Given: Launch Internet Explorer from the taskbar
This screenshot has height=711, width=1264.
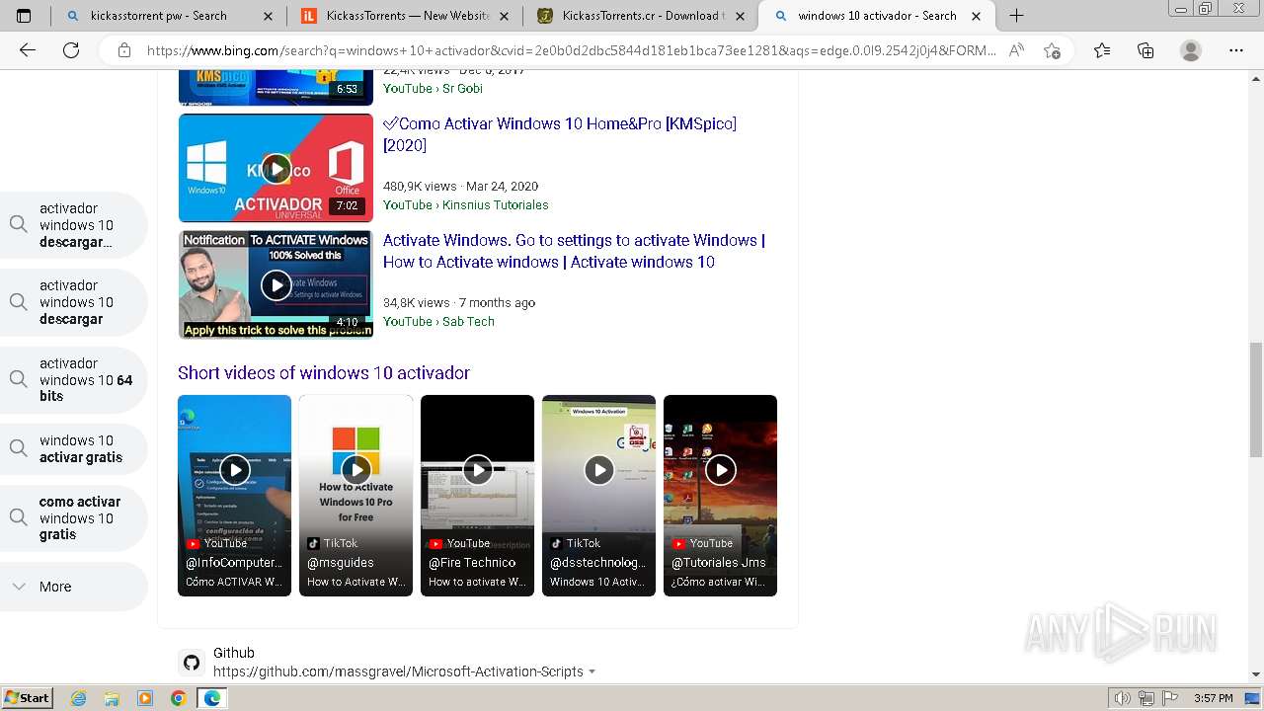Looking at the screenshot, I should 79,698.
